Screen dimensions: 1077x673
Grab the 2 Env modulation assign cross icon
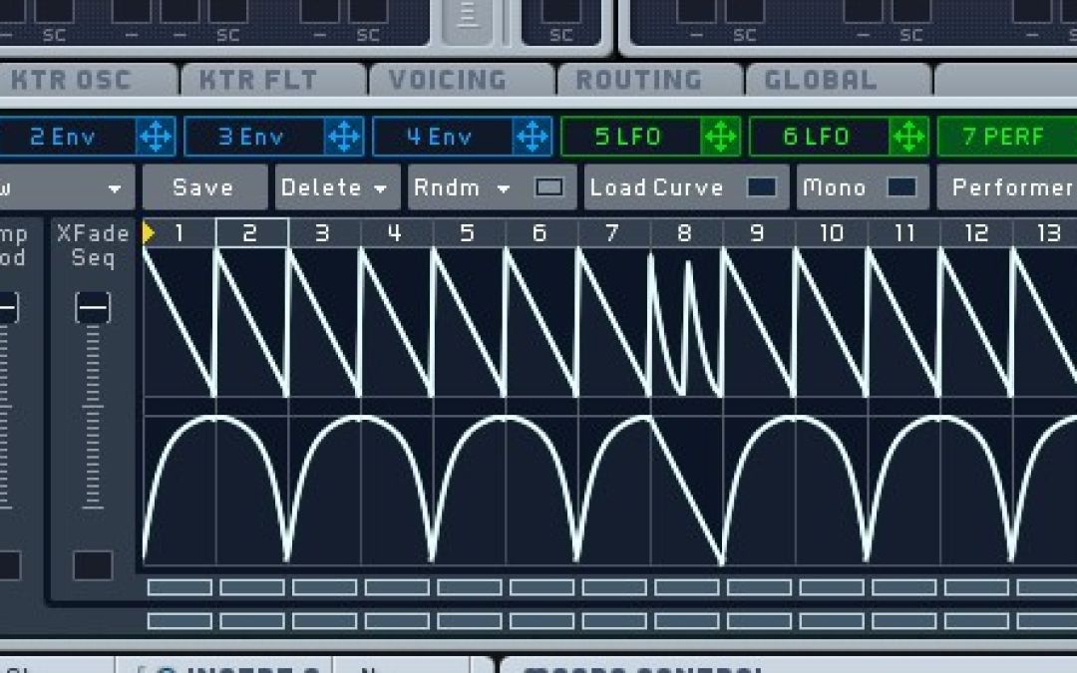point(156,137)
